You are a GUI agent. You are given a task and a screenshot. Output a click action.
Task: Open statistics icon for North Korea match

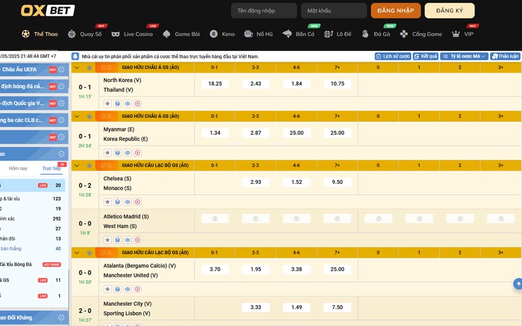click(x=117, y=104)
